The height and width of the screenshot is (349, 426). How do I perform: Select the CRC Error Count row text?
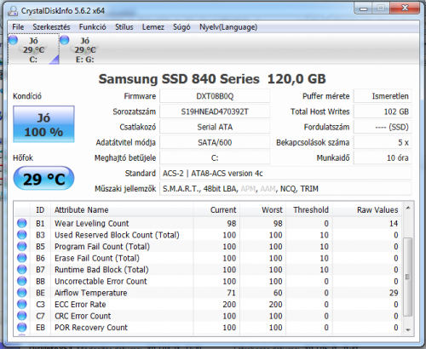pyautogui.click(x=83, y=316)
